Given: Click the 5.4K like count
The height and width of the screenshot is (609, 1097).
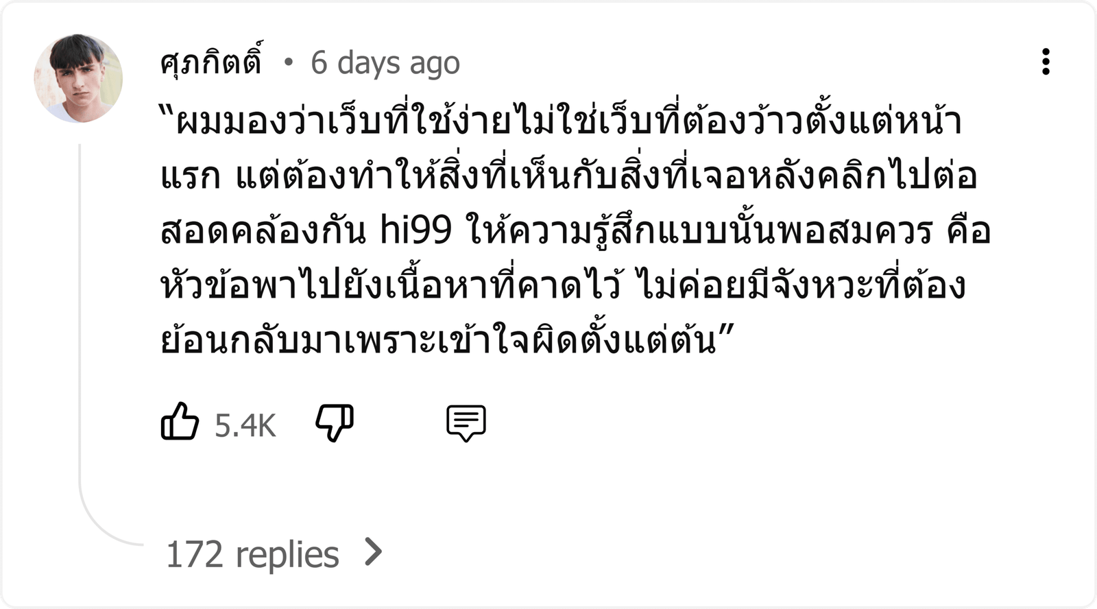Looking at the screenshot, I should click(245, 426).
